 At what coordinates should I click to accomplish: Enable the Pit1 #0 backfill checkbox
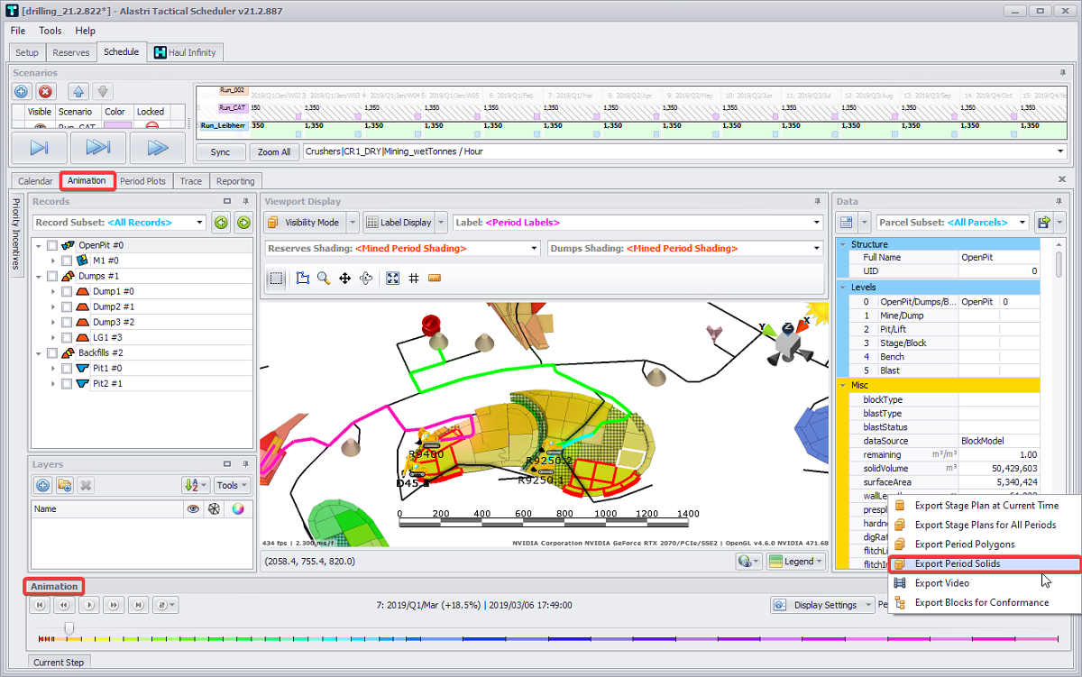(67, 368)
